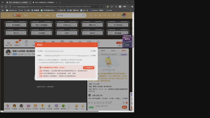210x118 pixels.
Task: Focus the rtmp地址 text field
Action: pos(67,51)
